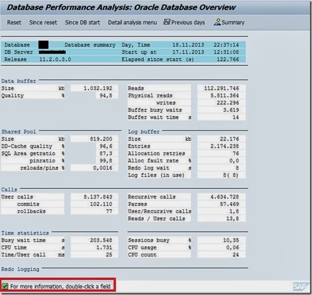Click the Buffer busy waits label

155,110
